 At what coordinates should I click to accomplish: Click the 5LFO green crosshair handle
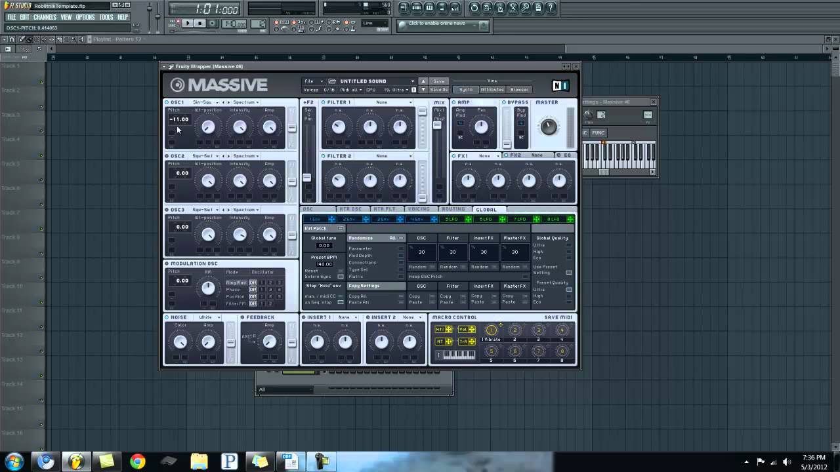(469, 219)
